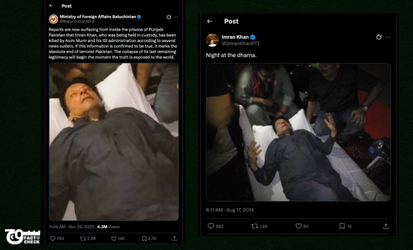This screenshot has width=413, height=250.
Task: Share the Imran Khan dharna post
Action: [x=386, y=226]
